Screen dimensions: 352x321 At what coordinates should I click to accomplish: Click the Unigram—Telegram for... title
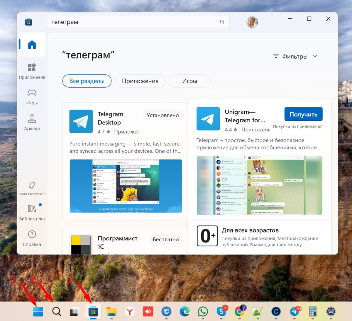point(245,116)
